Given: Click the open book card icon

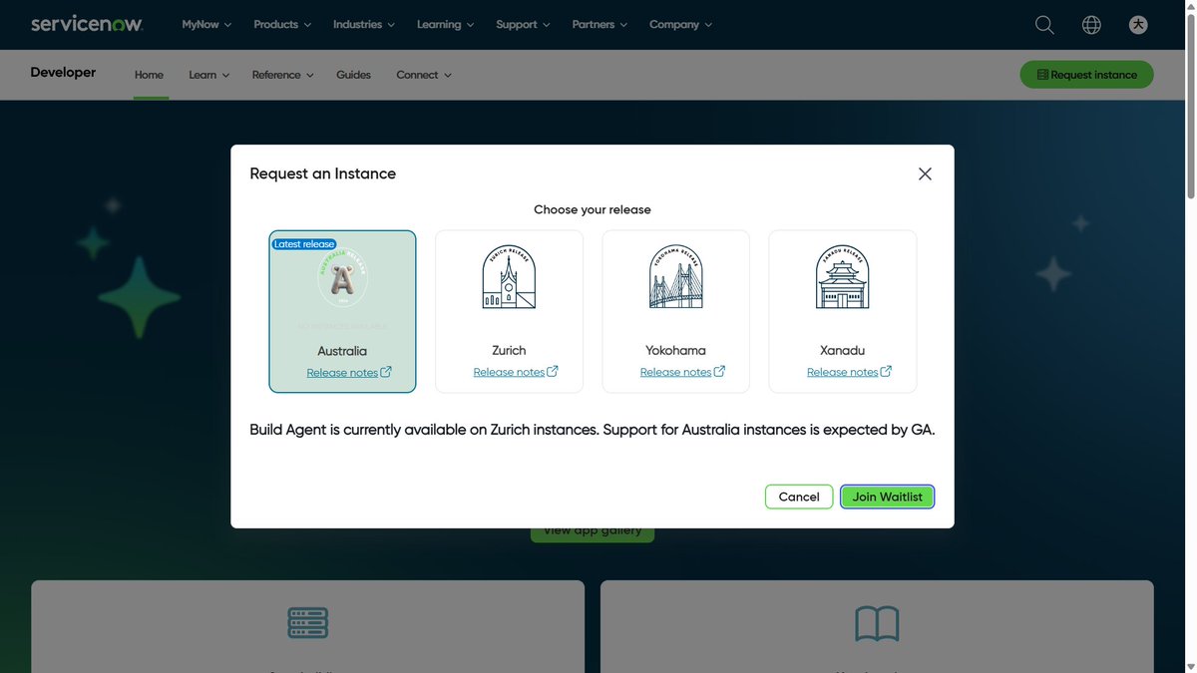Looking at the screenshot, I should point(877,623).
